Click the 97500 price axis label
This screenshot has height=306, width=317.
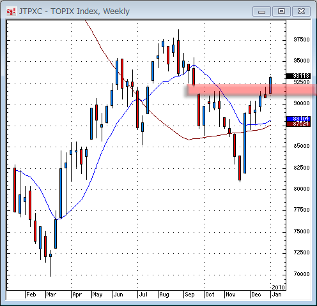pyautogui.click(x=302, y=40)
